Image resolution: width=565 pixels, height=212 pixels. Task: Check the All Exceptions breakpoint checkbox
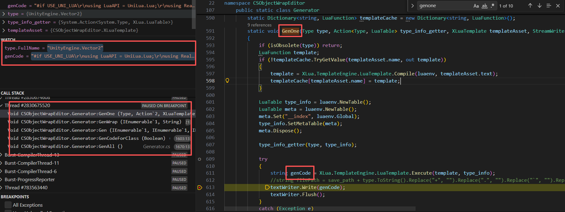8,205
